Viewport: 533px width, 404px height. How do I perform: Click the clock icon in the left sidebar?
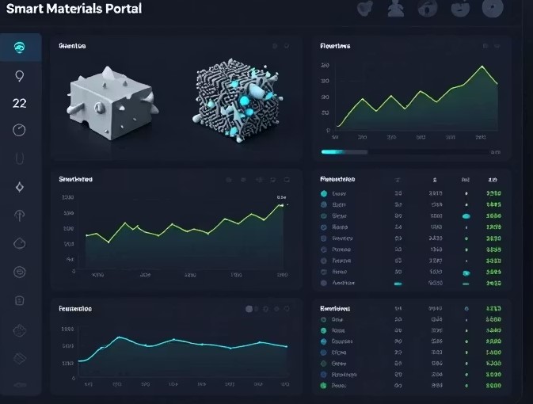point(20,131)
